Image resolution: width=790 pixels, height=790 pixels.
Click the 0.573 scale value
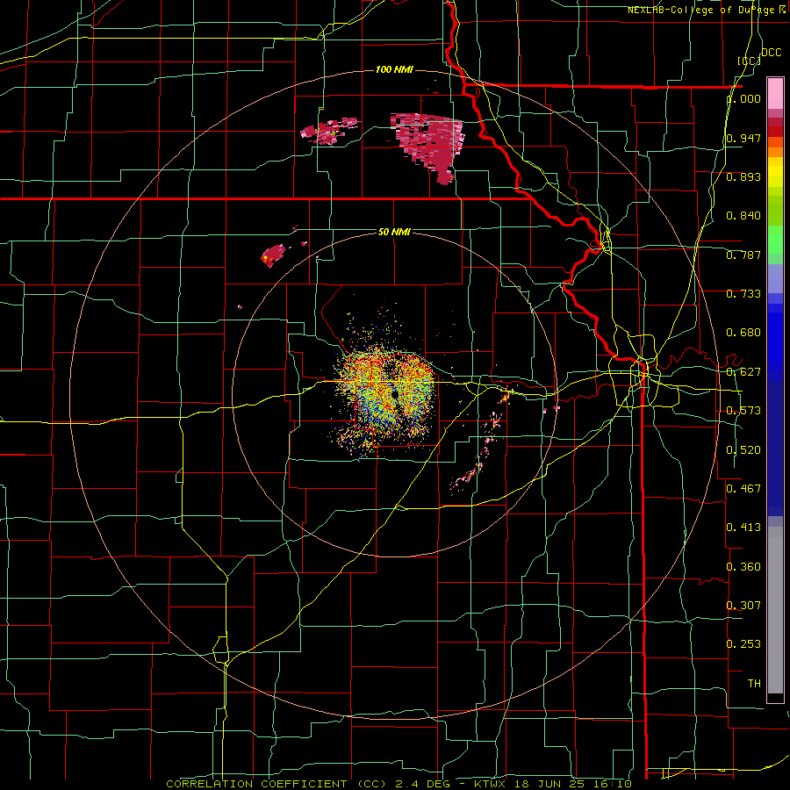(x=743, y=411)
